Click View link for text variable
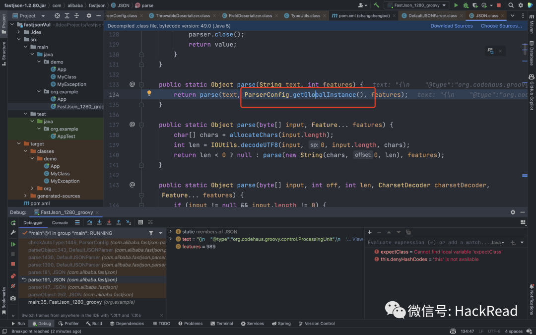The image size is (536, 335). coord(357,239)
